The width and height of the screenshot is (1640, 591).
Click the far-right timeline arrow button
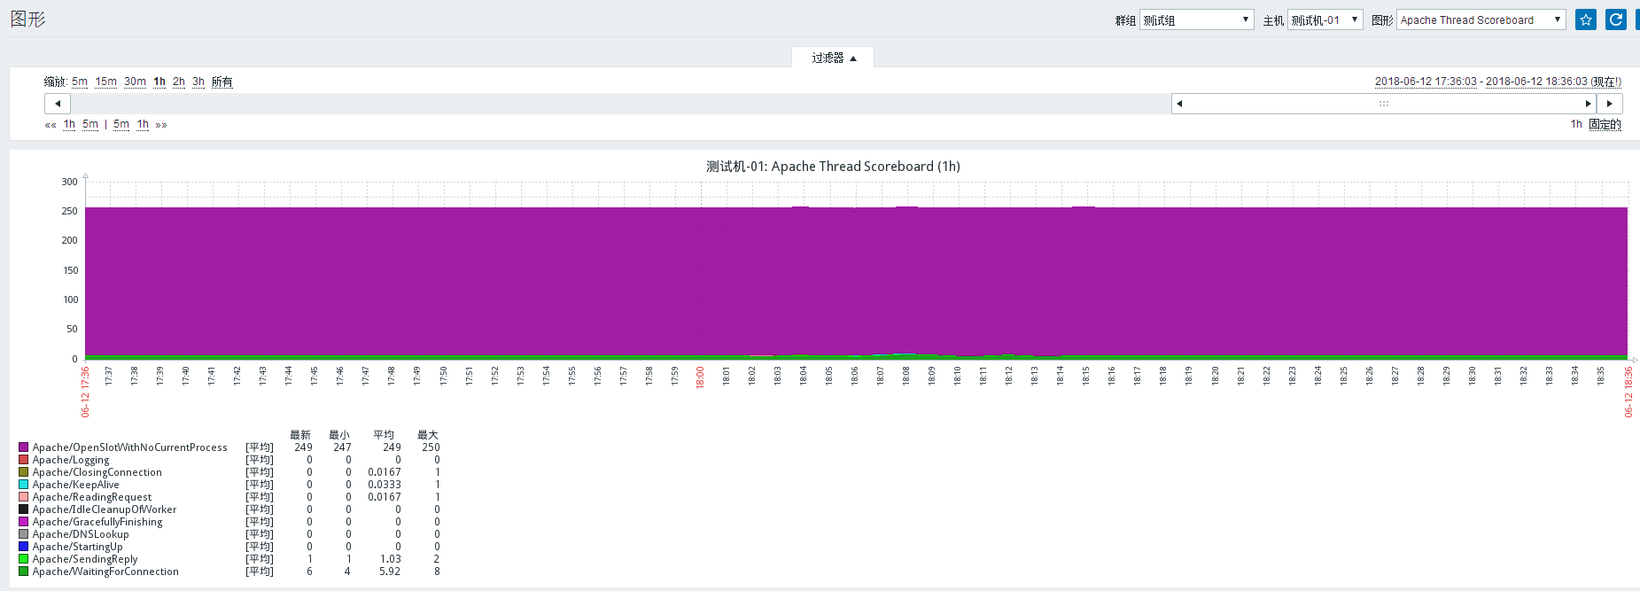[x=1610, y=104]
